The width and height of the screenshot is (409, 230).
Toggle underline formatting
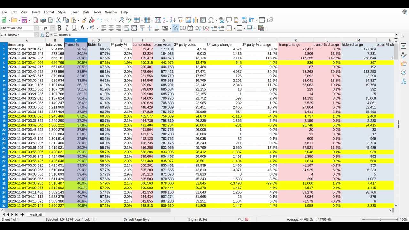coord(74,28)
